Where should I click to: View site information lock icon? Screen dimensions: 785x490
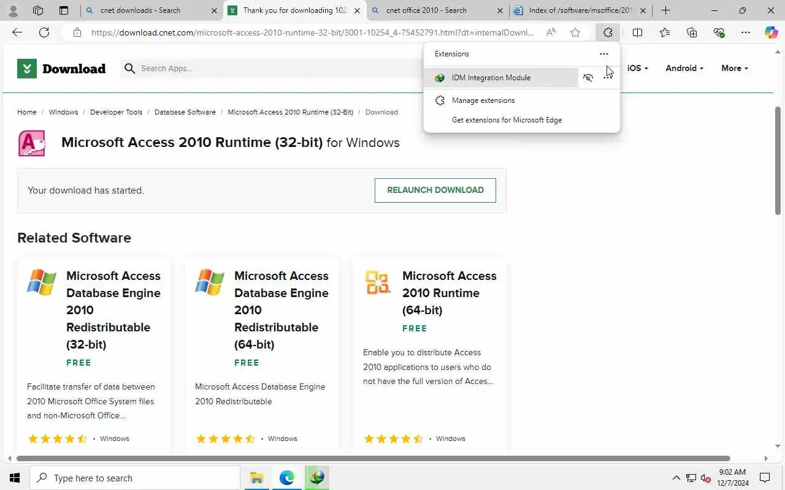pos(77,32)
